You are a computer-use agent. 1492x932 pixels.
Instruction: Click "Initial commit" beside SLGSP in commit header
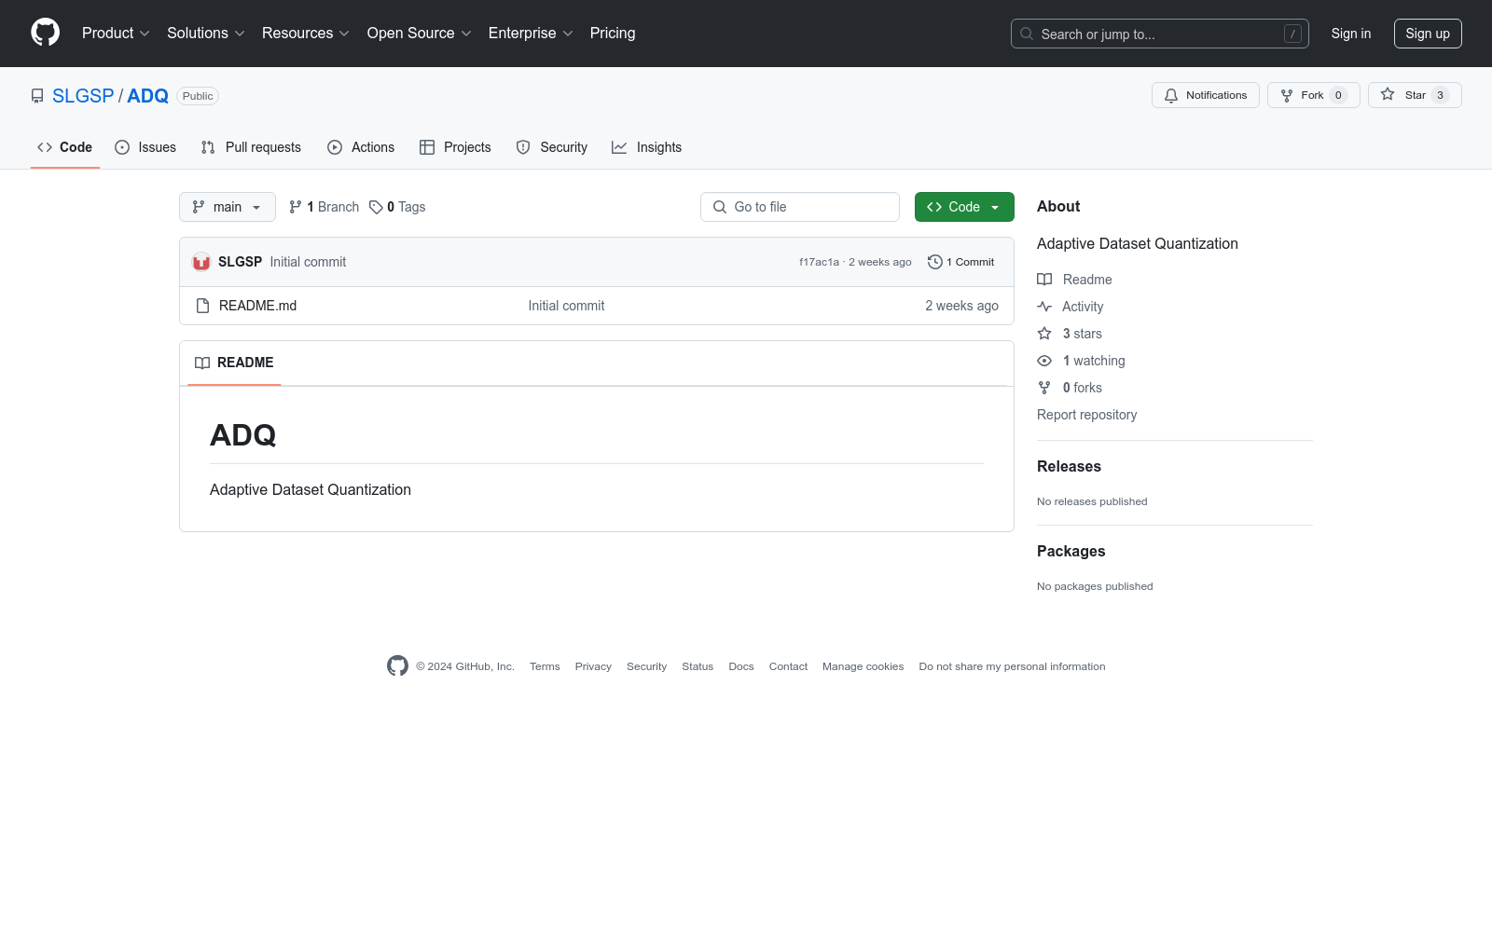click(x=308, y=262)
